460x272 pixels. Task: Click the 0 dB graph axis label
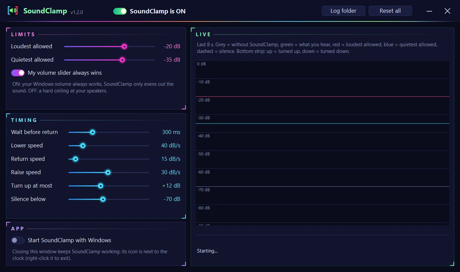pyautogui.click(x=201, y=64)
